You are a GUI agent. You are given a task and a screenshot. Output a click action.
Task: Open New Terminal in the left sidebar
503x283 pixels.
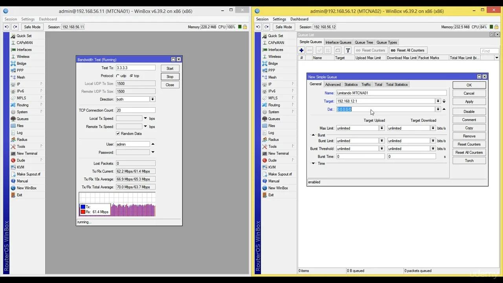click(x=27, y=153)
